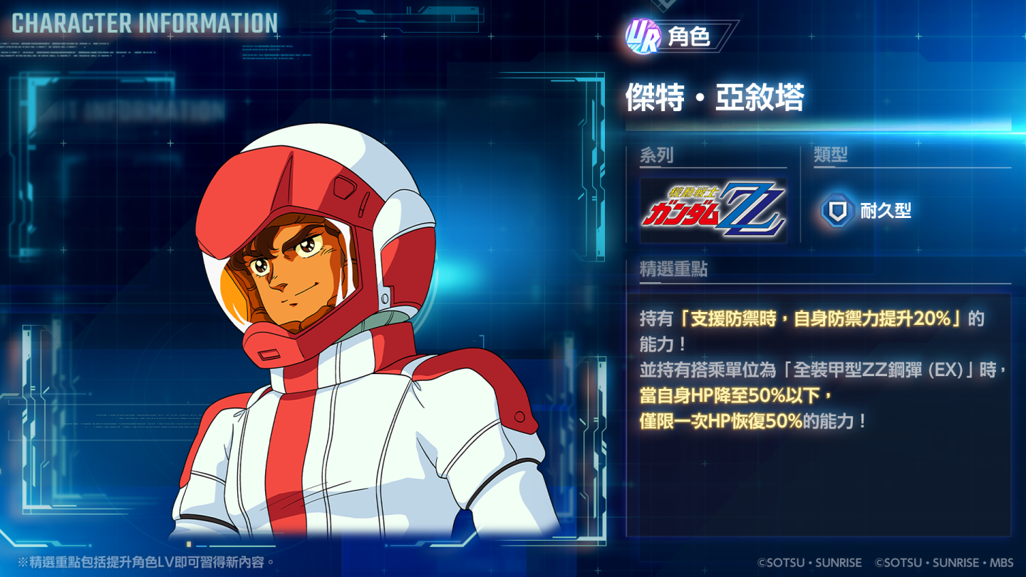Click the durability type shield icon

click(837, 211)
